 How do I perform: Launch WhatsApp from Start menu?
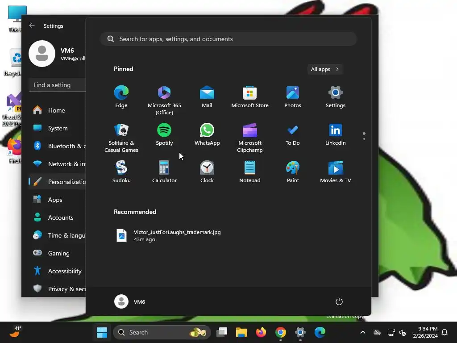(x=207, y=134)
